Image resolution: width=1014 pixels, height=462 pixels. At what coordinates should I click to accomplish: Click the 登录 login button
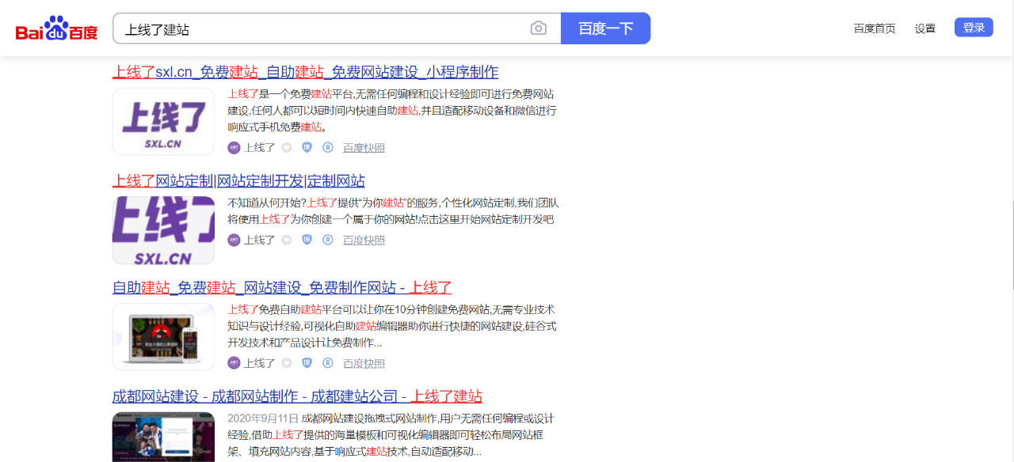coord(973,27)
